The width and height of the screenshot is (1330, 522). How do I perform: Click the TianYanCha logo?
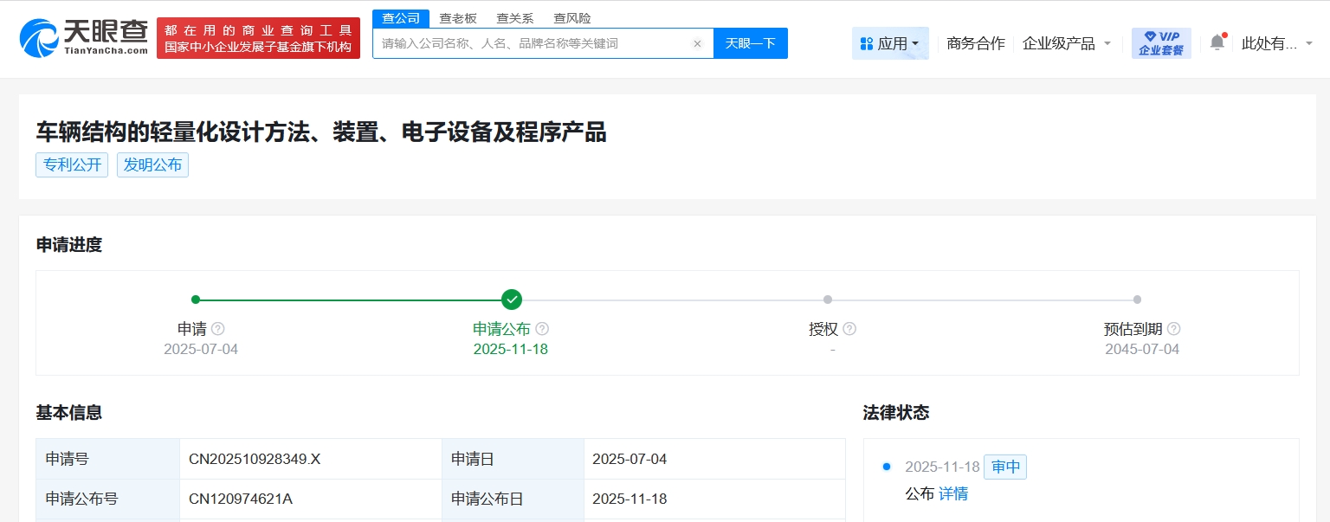(84, 38)
